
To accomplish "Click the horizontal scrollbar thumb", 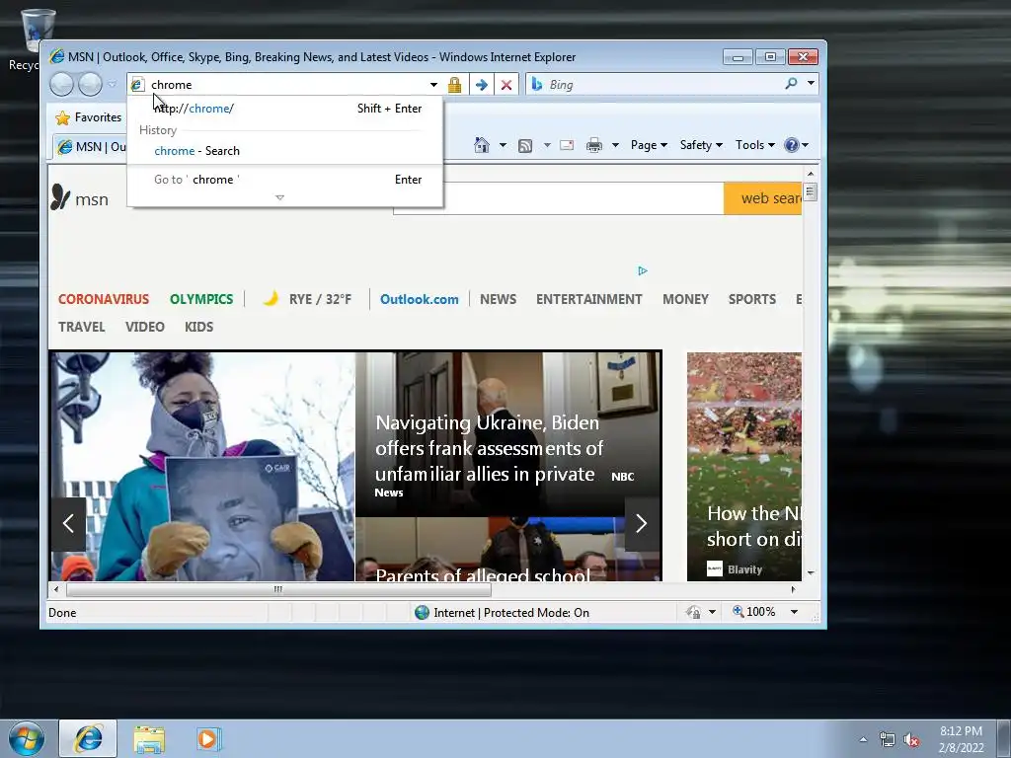I will 278,589.
